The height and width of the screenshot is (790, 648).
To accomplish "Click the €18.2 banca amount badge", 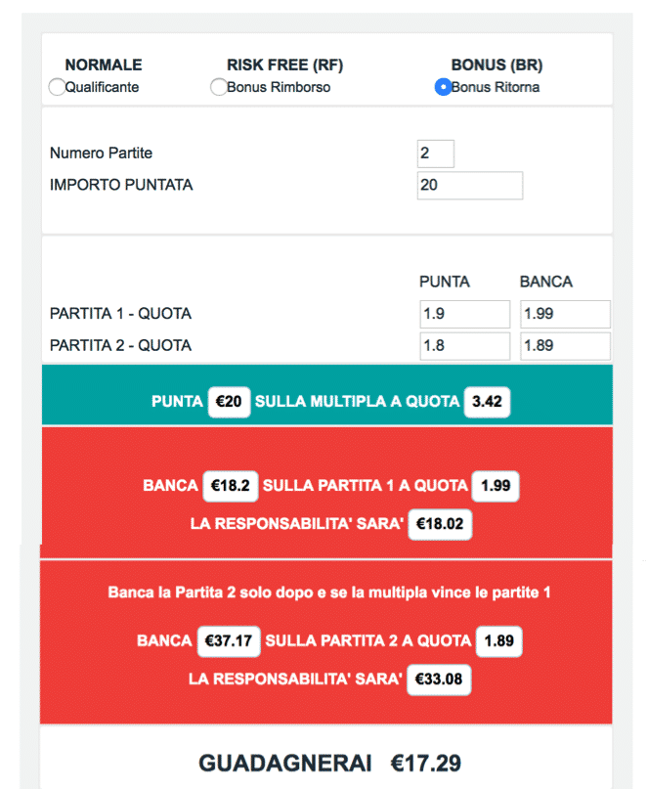I will (x=230, y=486).
